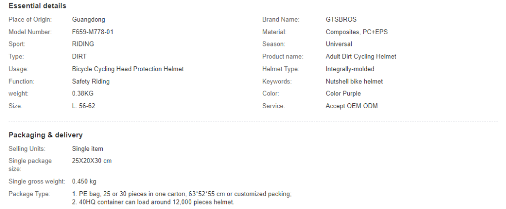The height and width of the screenshot is (209, 506).
Task: Click the Integrally-molded helmet type value
Action: point(350,69)
